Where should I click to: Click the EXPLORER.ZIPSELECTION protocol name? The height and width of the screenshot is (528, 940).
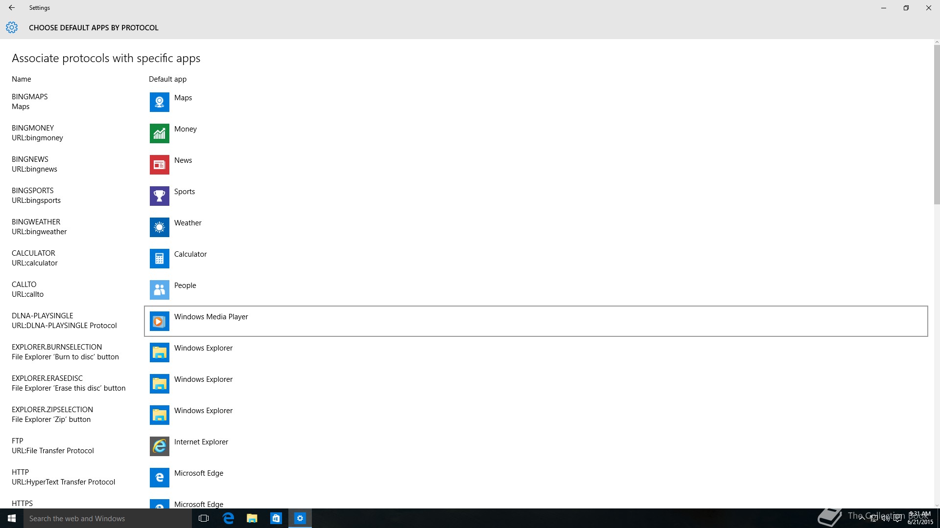click(x=52, y=410)
